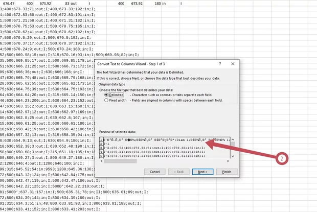Click the row ending 673.33;192;in;I;
The width and height of the screenshot is (317, 212).
tap(48, 9)
